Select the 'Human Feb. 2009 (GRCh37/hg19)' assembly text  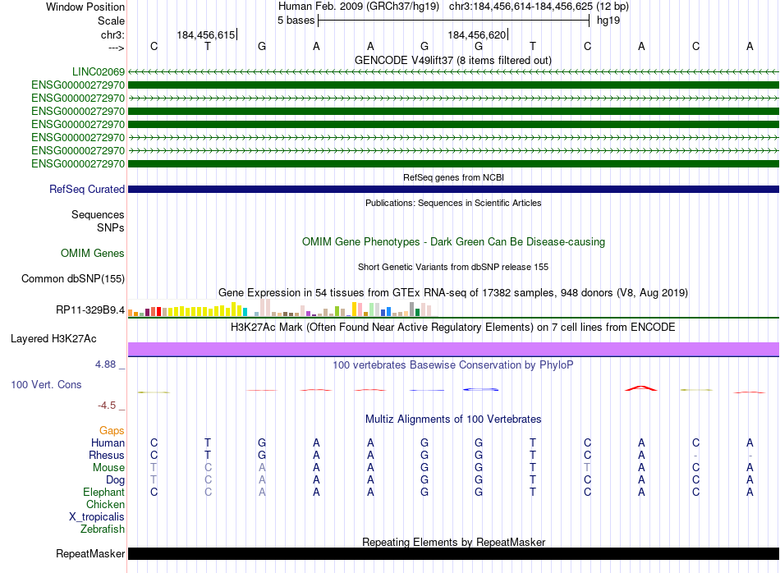359,7
